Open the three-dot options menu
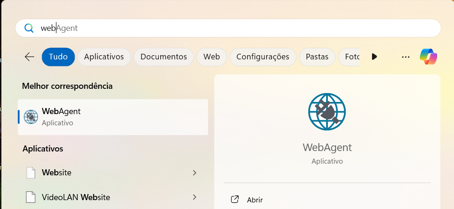Image resolution: width=454 pixels, height=209 pixels. point(406,57)
